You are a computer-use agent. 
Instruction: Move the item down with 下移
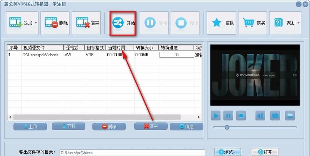pyautogui.click(x=68, y=126)
